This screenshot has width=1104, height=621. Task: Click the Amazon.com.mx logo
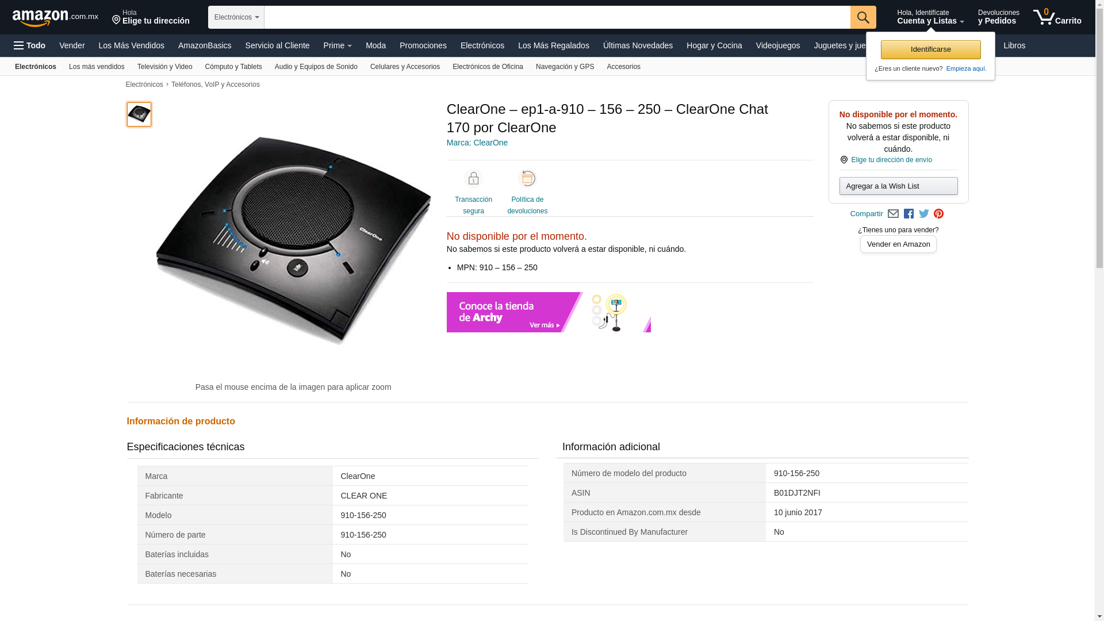55,17
